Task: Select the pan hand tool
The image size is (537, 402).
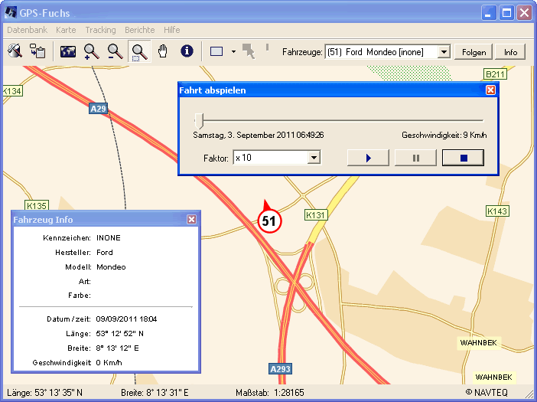Action: (x=162, y=51)
